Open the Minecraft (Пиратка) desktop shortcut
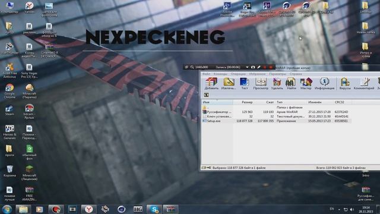This screenshot has height=214, width=380. 29,91
